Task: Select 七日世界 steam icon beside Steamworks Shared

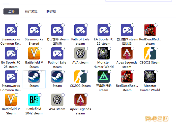Action: pyautogui.click(x=57, y=30)
